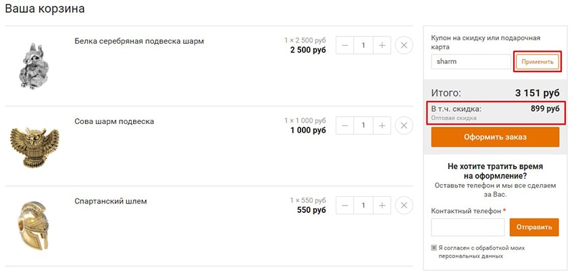Open "Сова шарм подвеска" product link
This screenshot has height=275, width=574.
coord(114,121)
